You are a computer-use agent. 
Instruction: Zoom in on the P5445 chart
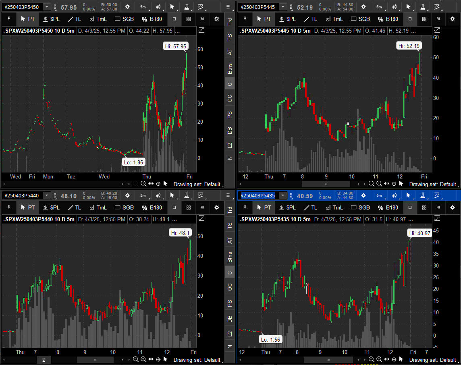click(x=379, y=184)
